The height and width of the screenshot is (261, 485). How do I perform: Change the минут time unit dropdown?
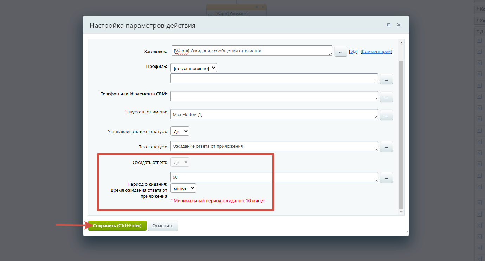point(183,188)
